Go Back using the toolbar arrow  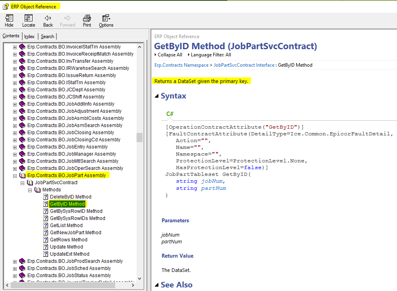pos(48,18)
